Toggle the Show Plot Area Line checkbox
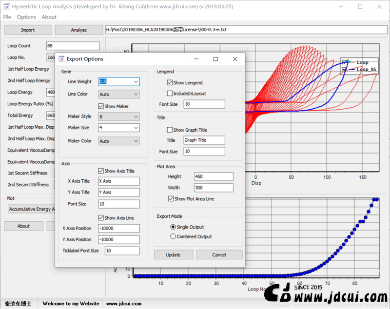 click(171, 199)
